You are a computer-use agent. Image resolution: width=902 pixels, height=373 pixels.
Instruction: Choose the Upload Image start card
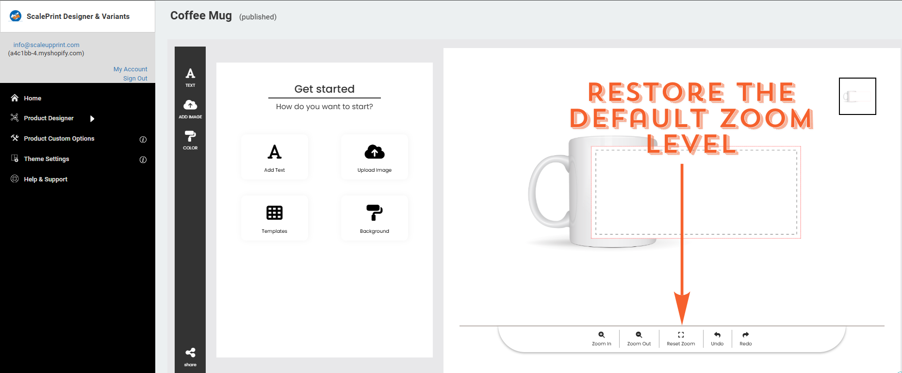coord(375,157)
